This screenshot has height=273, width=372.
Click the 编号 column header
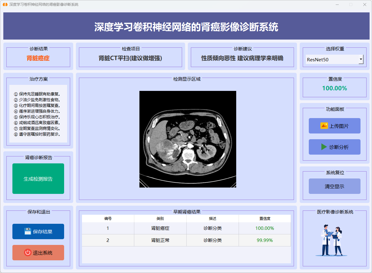(x=108, y=219)
